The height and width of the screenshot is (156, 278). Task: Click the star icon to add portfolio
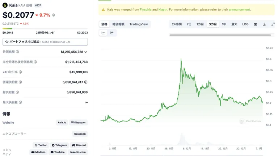pyautogui.click(x=7, y=42)
